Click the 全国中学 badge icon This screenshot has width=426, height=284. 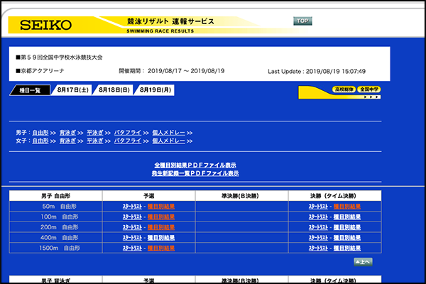[369, 89]
